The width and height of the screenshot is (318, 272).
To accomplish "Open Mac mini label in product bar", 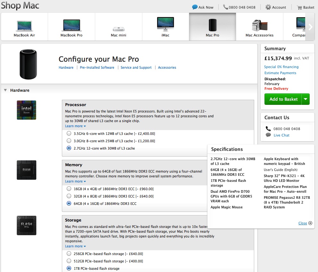I will pyautogui.click(x=119, y=35).
